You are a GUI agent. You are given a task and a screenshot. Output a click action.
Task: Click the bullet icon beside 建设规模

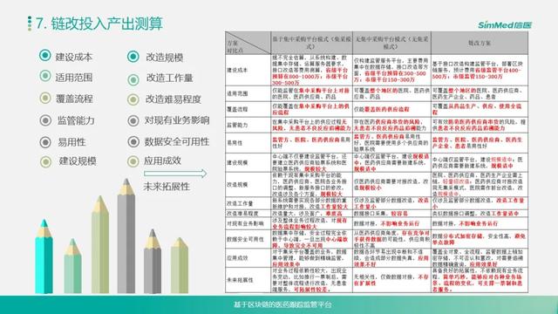[x=45, y=161]
